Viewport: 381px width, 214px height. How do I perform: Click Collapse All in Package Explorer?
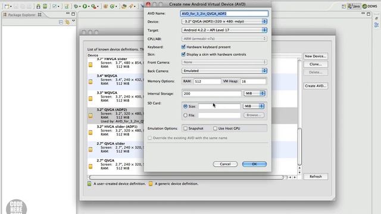pyautogui.click(x=61, y=23)
